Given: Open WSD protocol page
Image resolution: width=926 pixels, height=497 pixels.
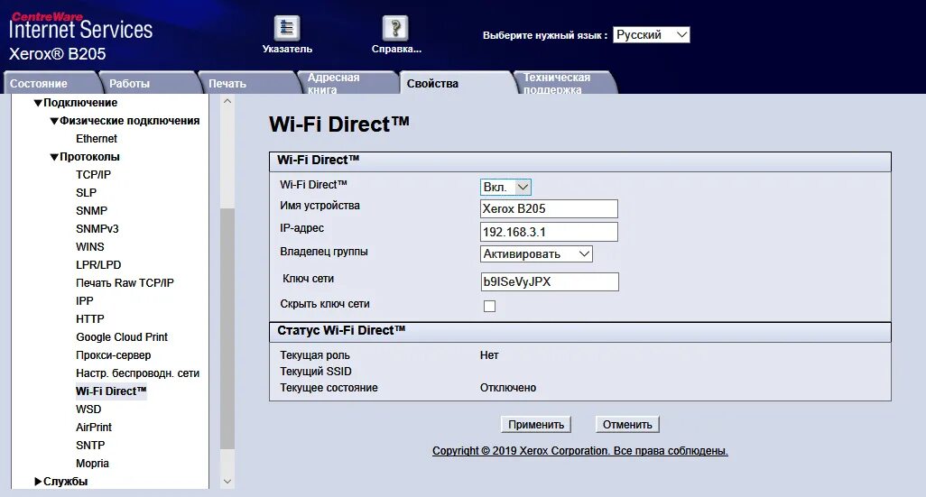Looking at the screenshot, I should tap(88, 410).
